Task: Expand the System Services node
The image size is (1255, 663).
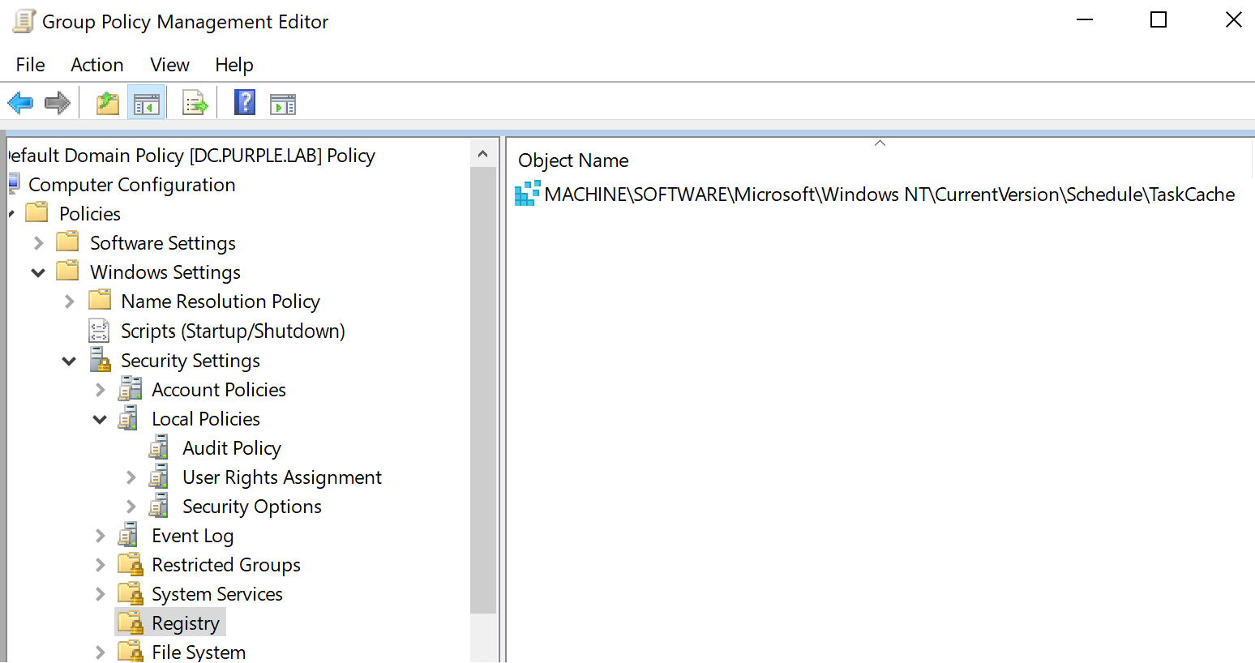Action: (100, 593)
